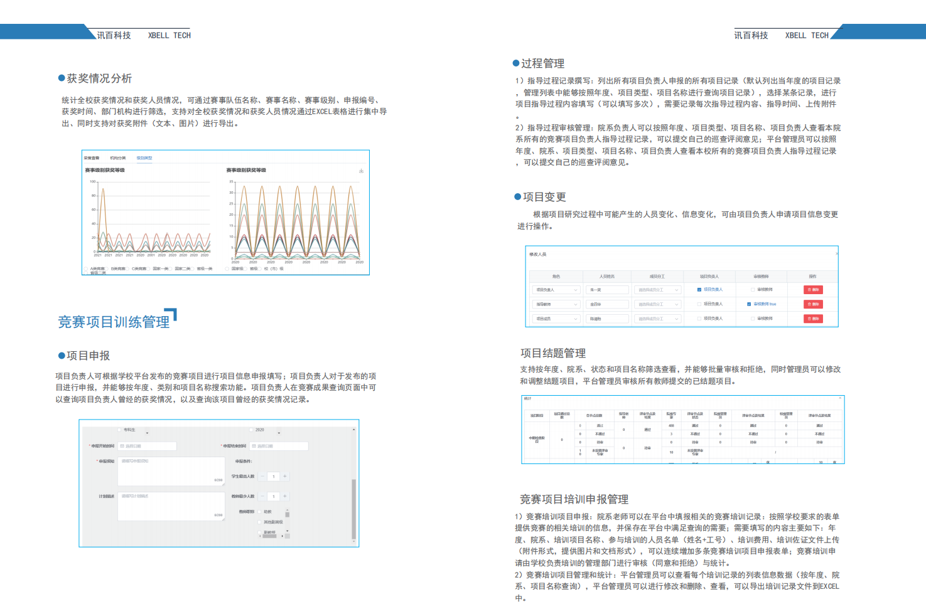The height and width of the screenshot is (614, 926).
Task: Click dropdown arrow below 专科生 list
Action: [x=147, y=433]
